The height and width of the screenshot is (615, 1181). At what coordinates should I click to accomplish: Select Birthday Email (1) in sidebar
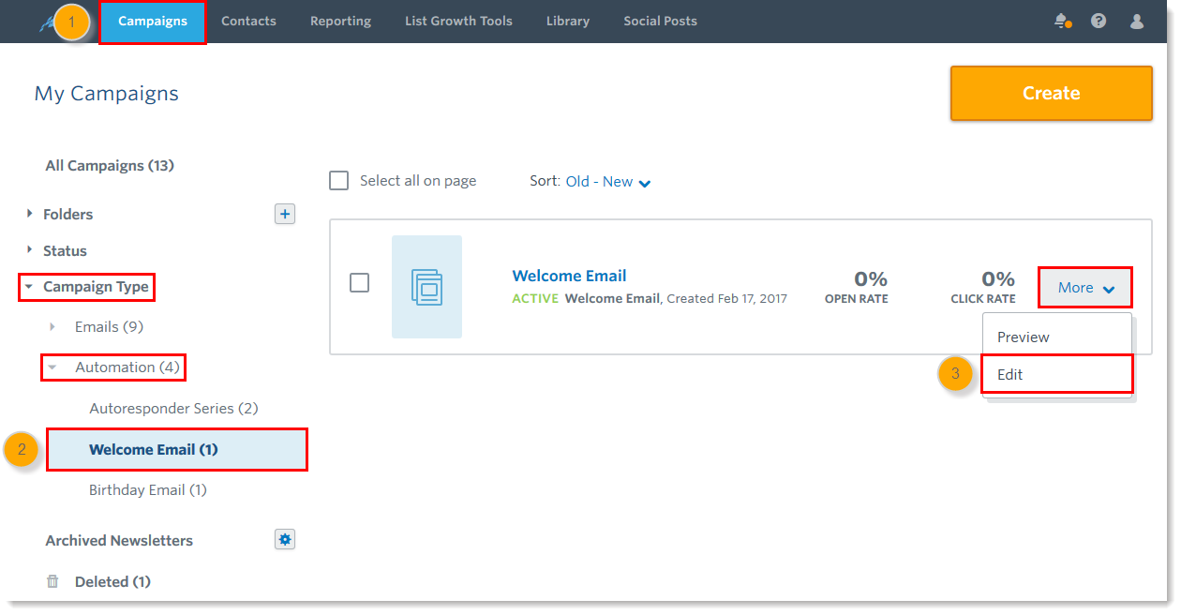pos(148,490)
